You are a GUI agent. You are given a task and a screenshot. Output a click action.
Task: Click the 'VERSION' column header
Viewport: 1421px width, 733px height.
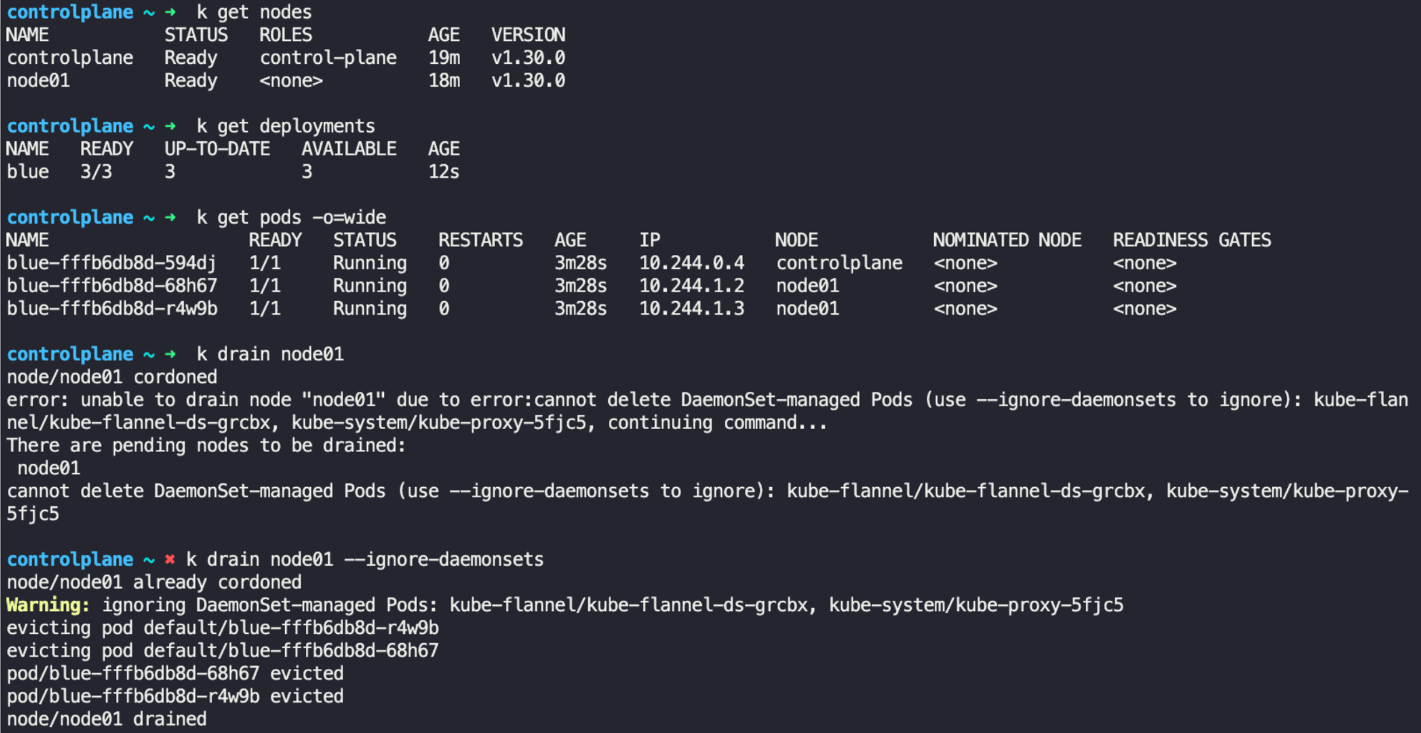(x=529, y=35)
